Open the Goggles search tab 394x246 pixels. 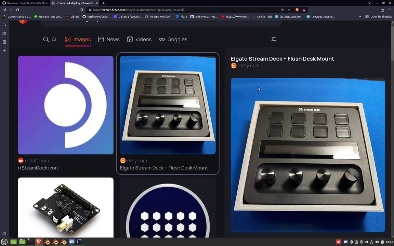pos(173,39)
